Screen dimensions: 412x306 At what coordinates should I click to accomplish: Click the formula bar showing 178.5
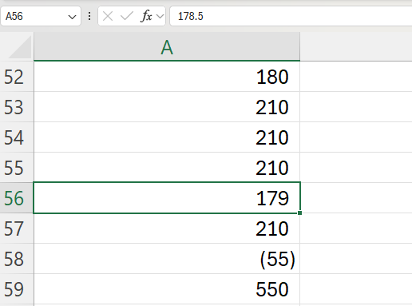(291, 16)
